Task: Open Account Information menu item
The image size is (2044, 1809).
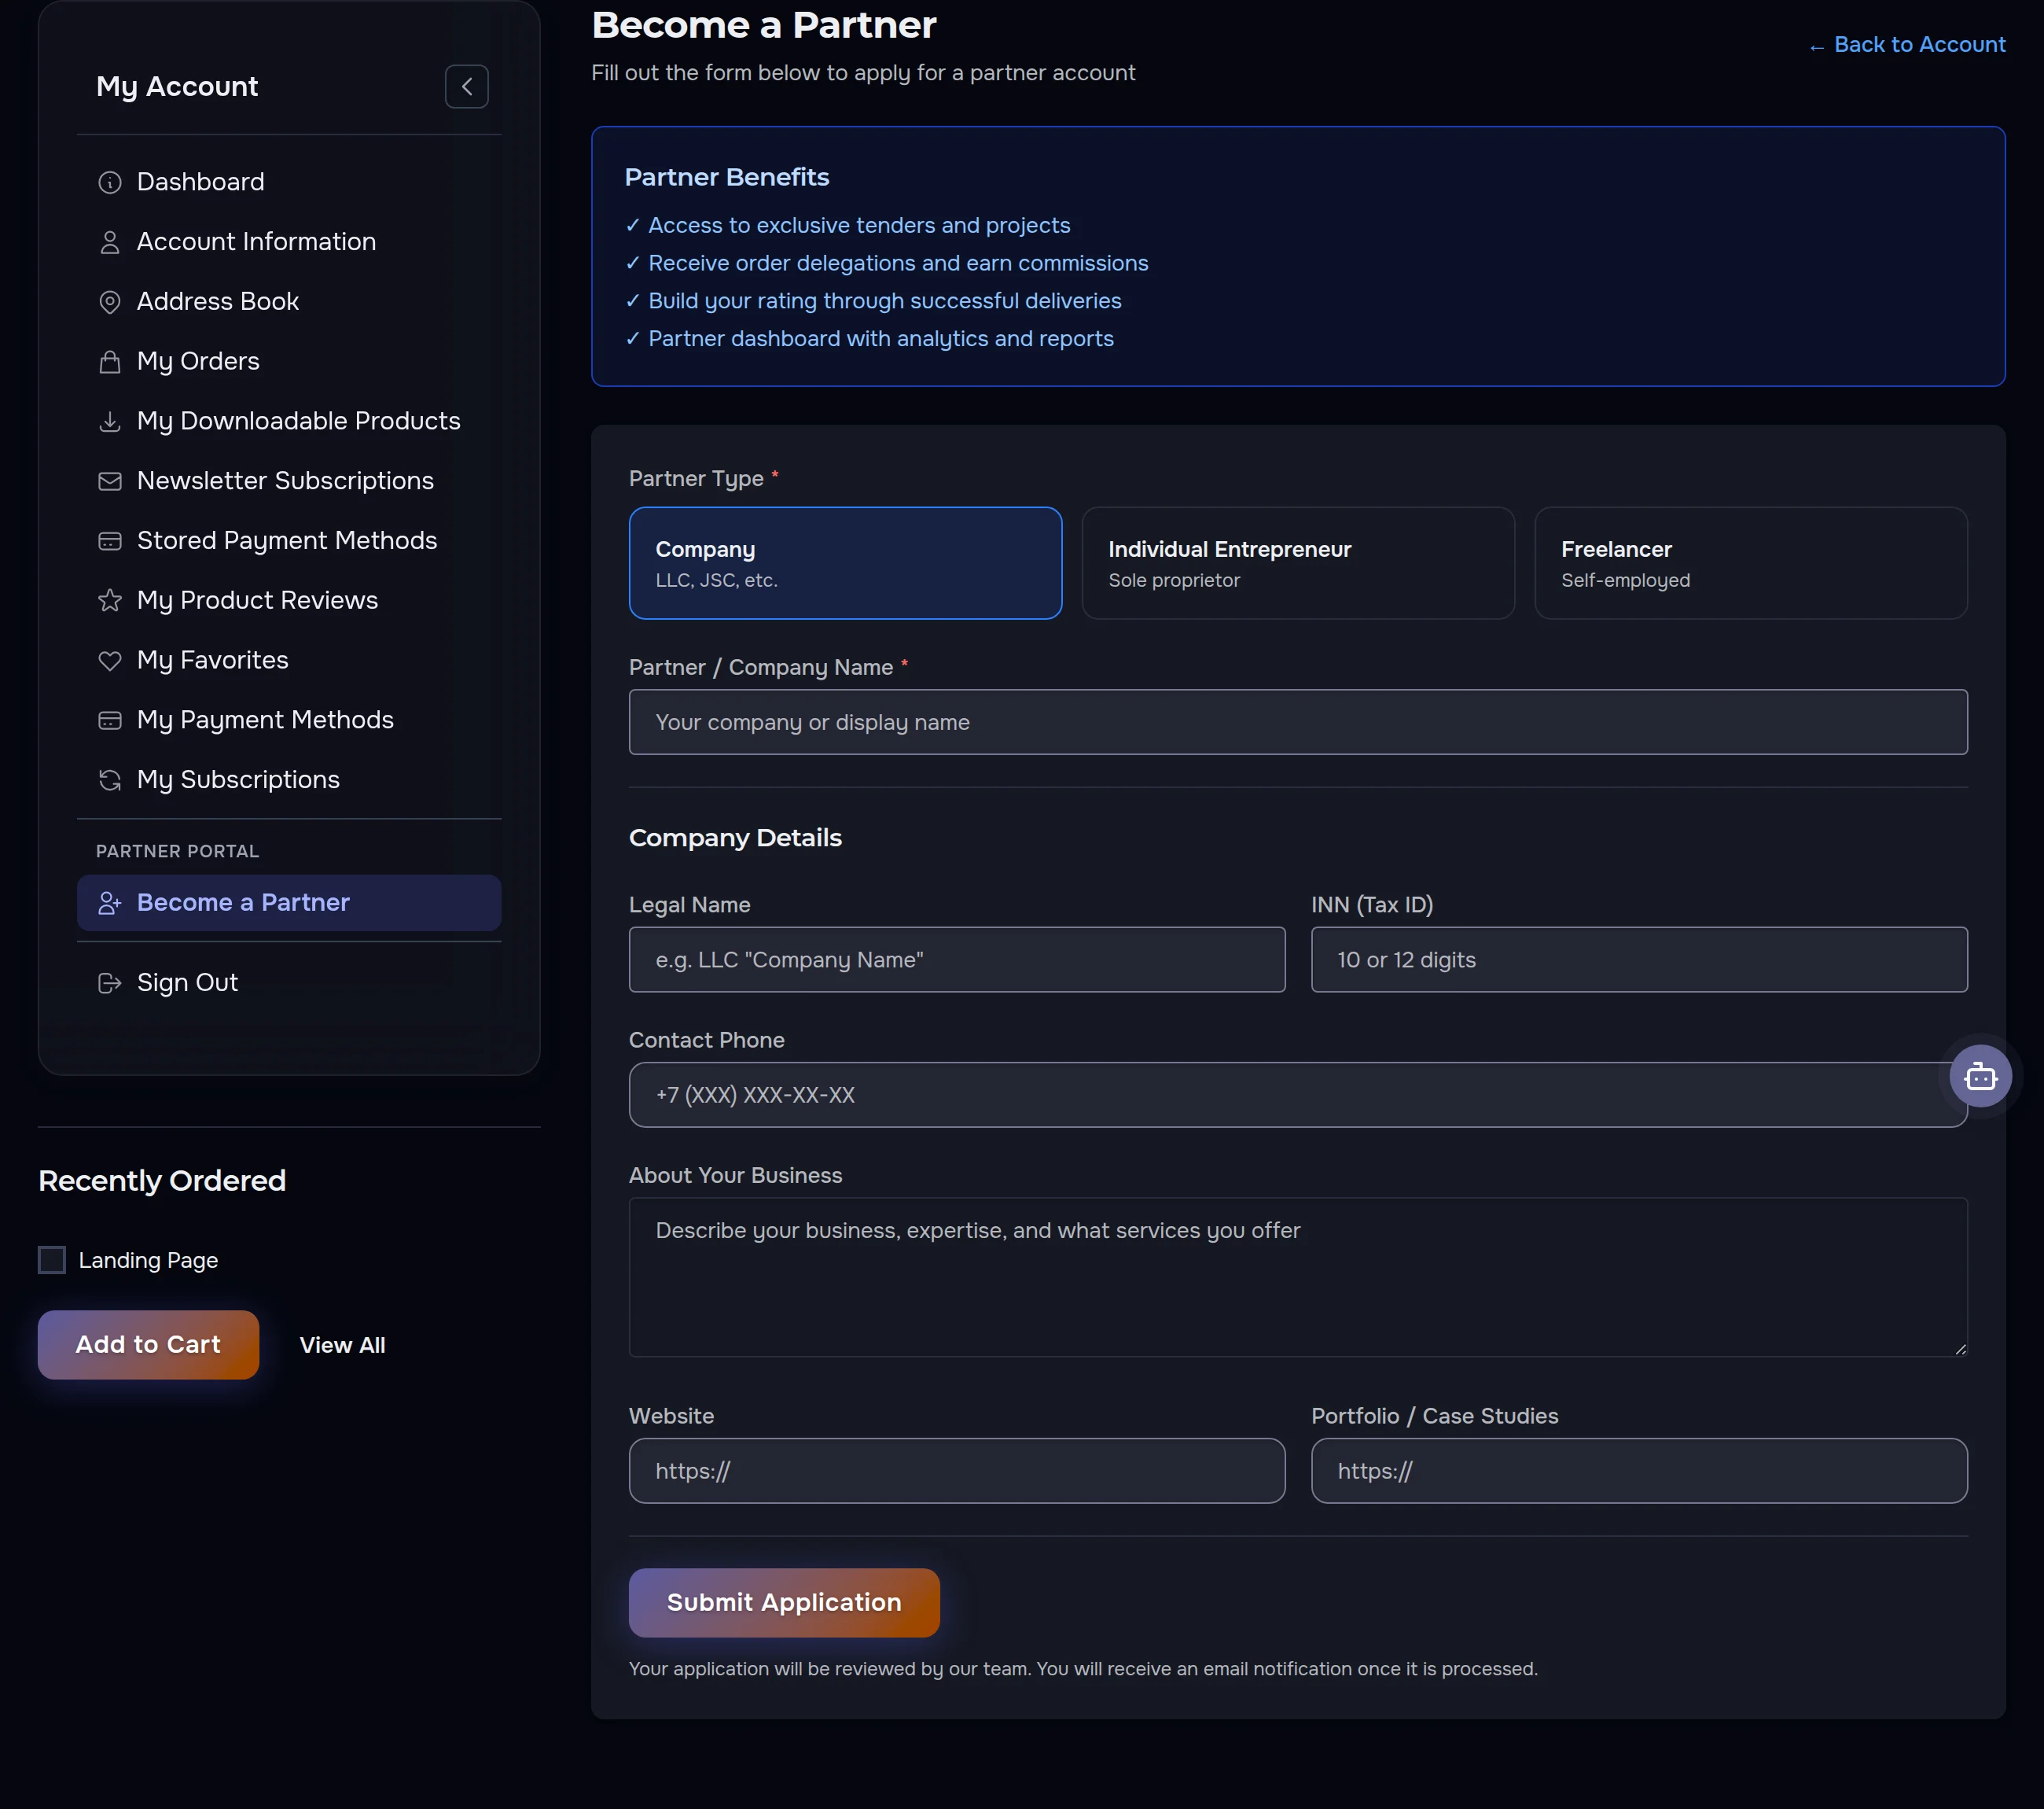Action: [x=289, y=242]
